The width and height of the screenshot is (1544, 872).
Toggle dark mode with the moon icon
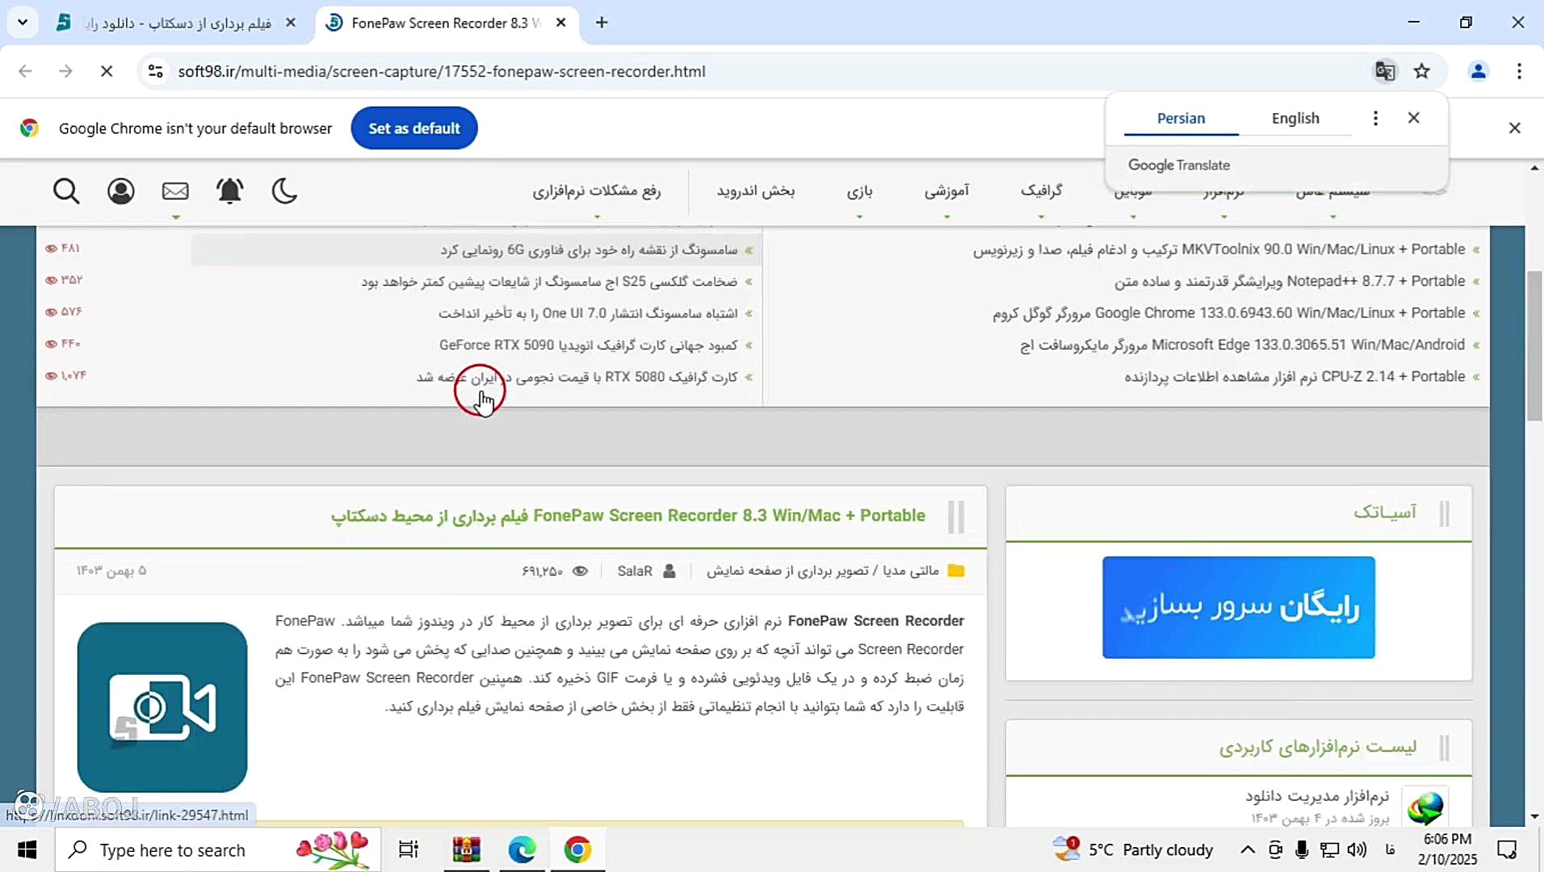284,191
